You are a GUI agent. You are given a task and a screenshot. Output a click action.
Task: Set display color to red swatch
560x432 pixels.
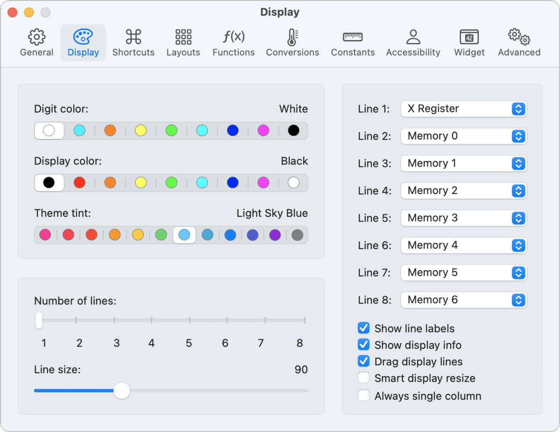pyautogui.click(x=79, y=183)
